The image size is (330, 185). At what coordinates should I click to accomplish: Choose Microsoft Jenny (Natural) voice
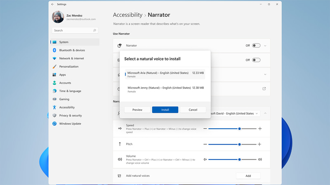pyautogui.click(x=165, y=89)
